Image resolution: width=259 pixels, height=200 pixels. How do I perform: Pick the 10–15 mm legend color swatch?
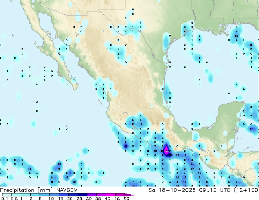pos(54,195)
